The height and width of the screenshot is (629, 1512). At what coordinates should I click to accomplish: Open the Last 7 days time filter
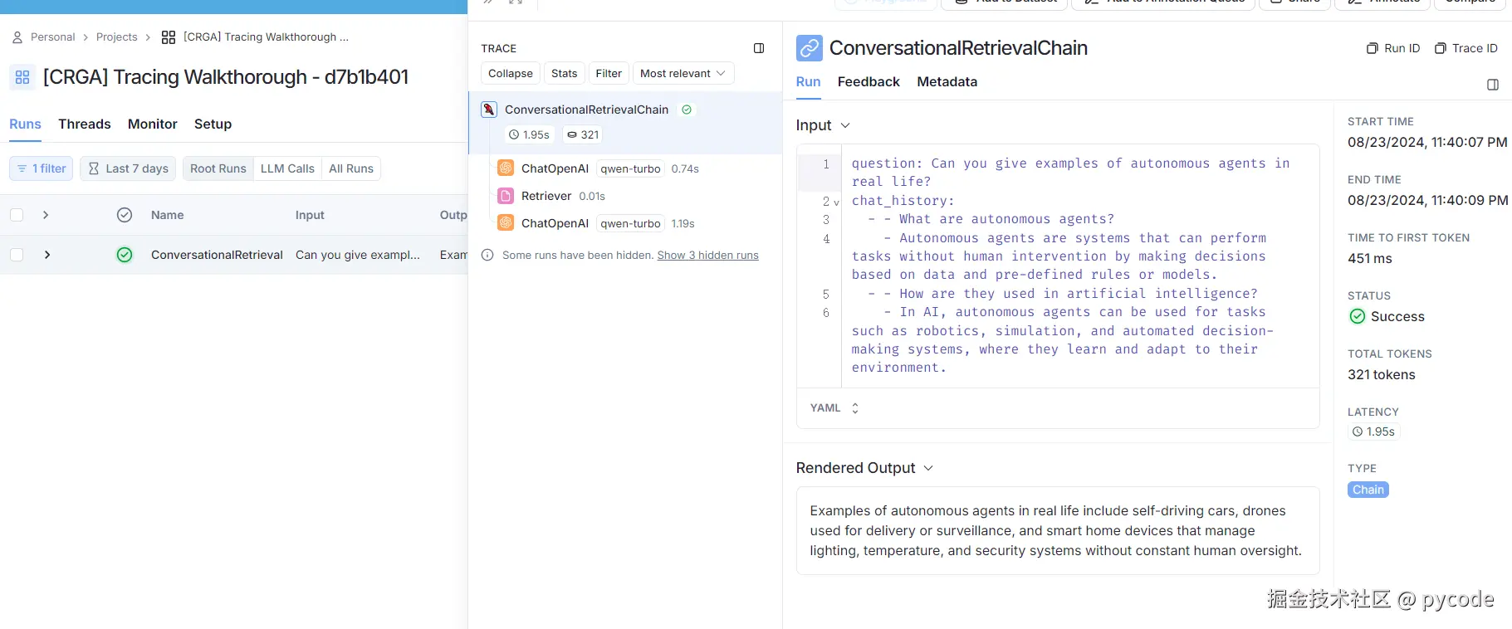128,168
